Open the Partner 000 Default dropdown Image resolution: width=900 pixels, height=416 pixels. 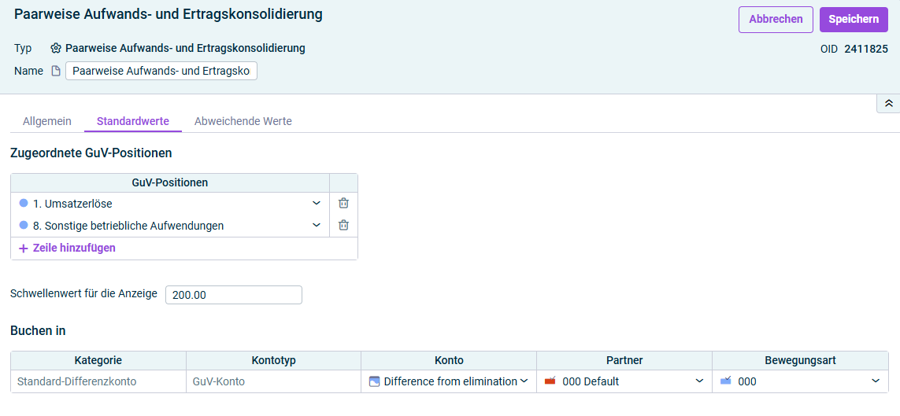pyautogui.click(x=700, y=381)
